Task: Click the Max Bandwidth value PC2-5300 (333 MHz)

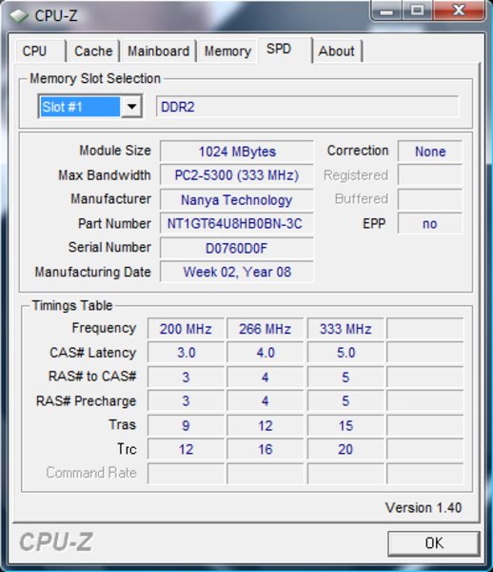Action: click(237, 175)
